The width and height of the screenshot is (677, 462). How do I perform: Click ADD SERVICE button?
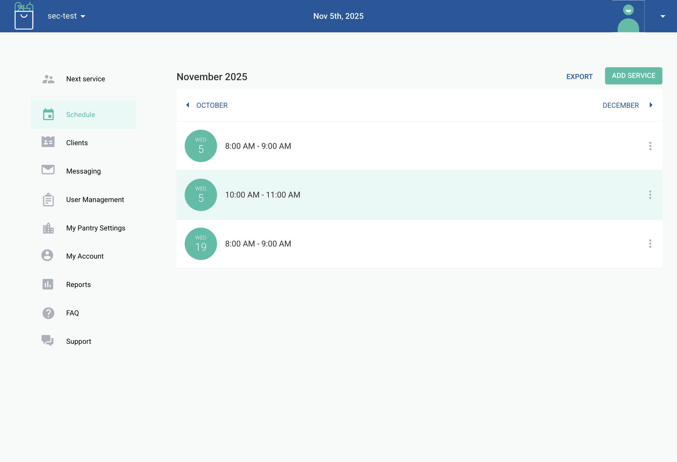(x=633, y=76)
